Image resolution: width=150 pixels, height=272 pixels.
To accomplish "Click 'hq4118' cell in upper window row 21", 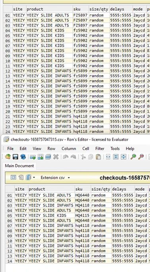I will [80, 116].
